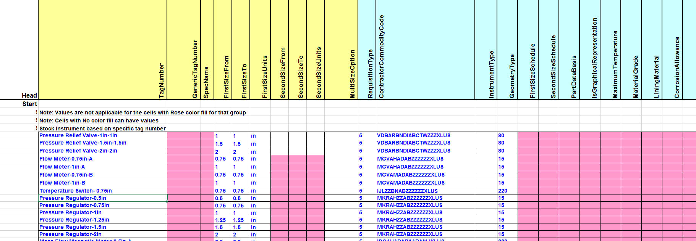The height and width of the screenshot is (241, 696).
Task: Click the Rose color fill note
Action: 142,112
